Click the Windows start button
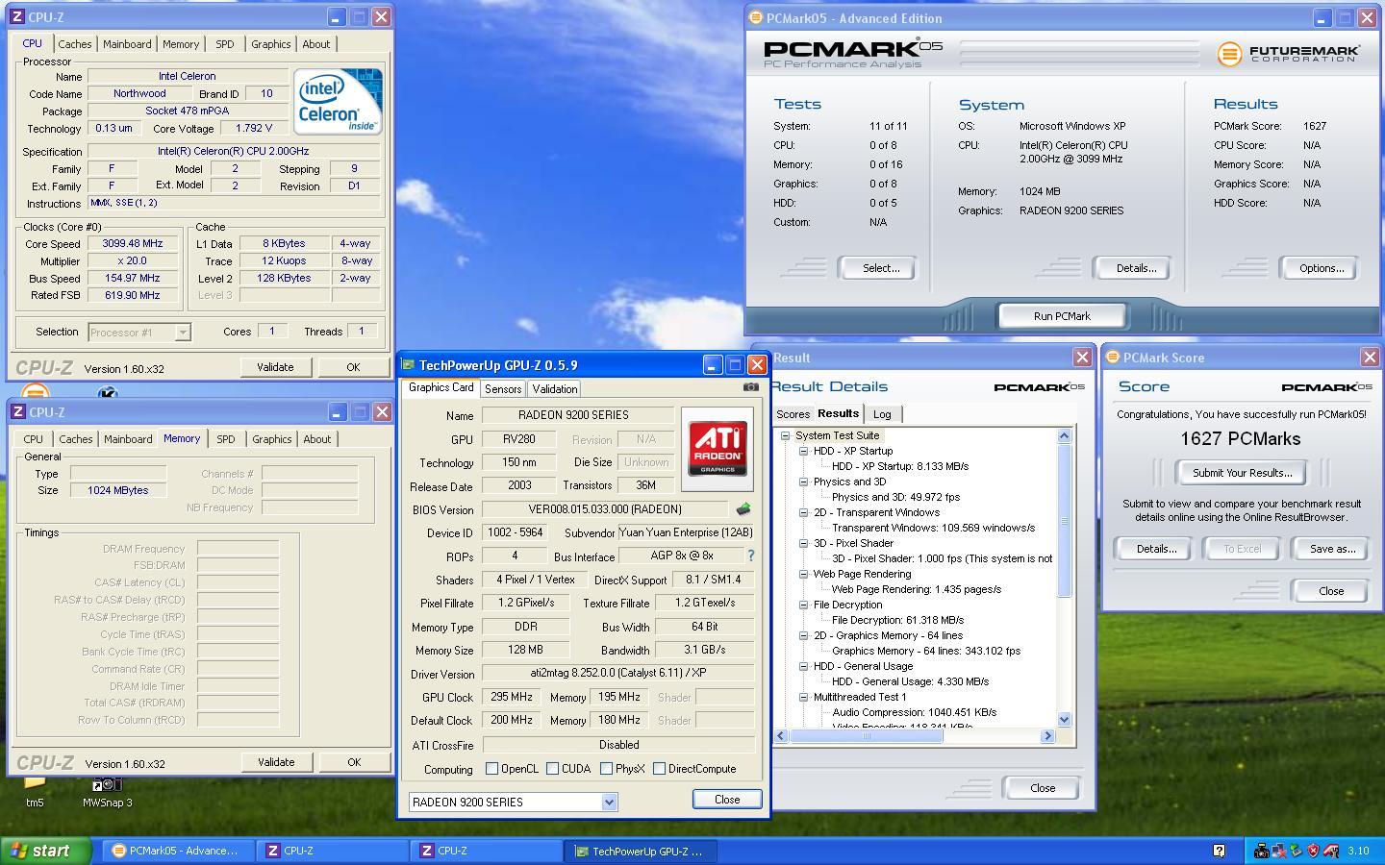The image size is (1385, 865). click(x=45, y=851)
